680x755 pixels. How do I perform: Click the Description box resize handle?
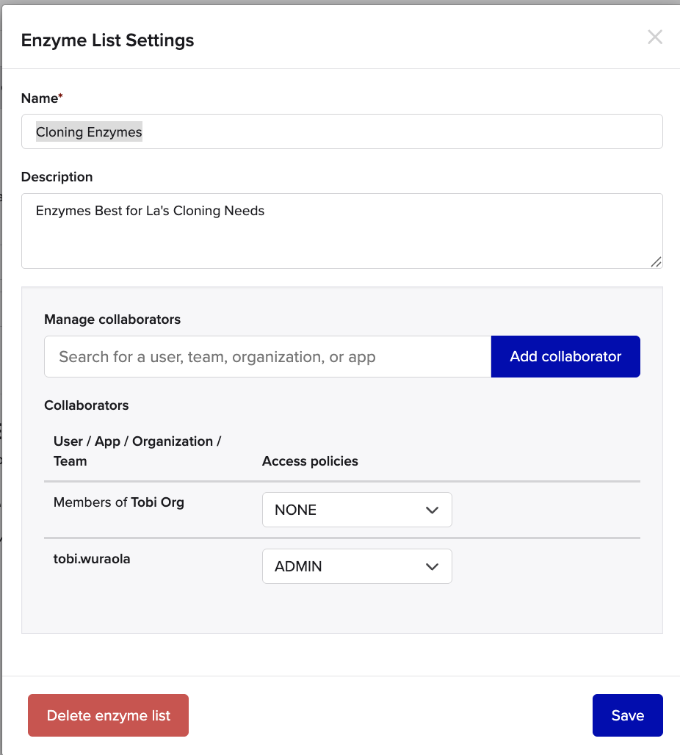[656, 261]
